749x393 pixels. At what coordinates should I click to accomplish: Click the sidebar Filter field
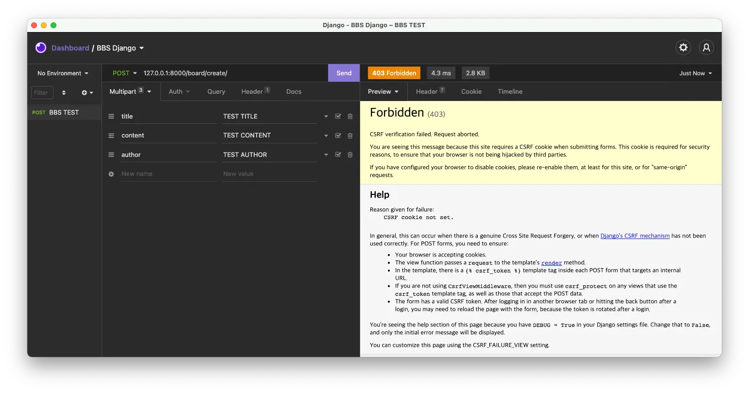tap(42, 92)
